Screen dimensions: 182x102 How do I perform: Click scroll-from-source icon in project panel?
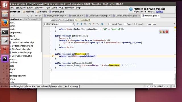pos(28,16)
